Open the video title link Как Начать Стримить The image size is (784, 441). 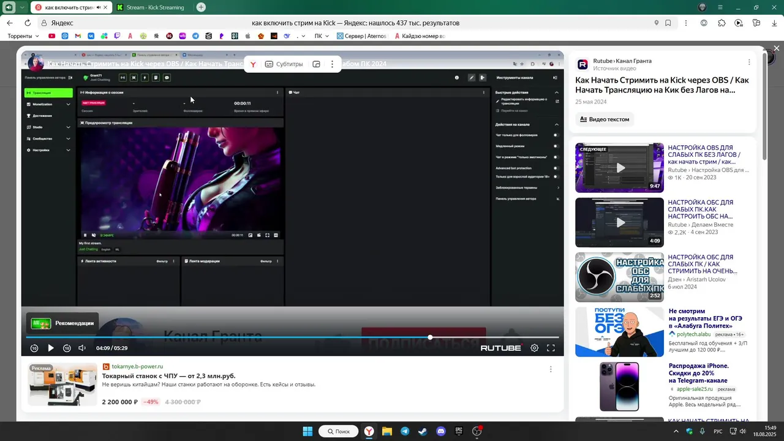(x=662, y=85)
